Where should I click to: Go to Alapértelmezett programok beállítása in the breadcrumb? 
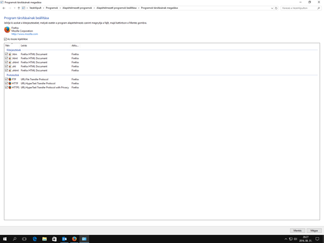click(117, 8)
